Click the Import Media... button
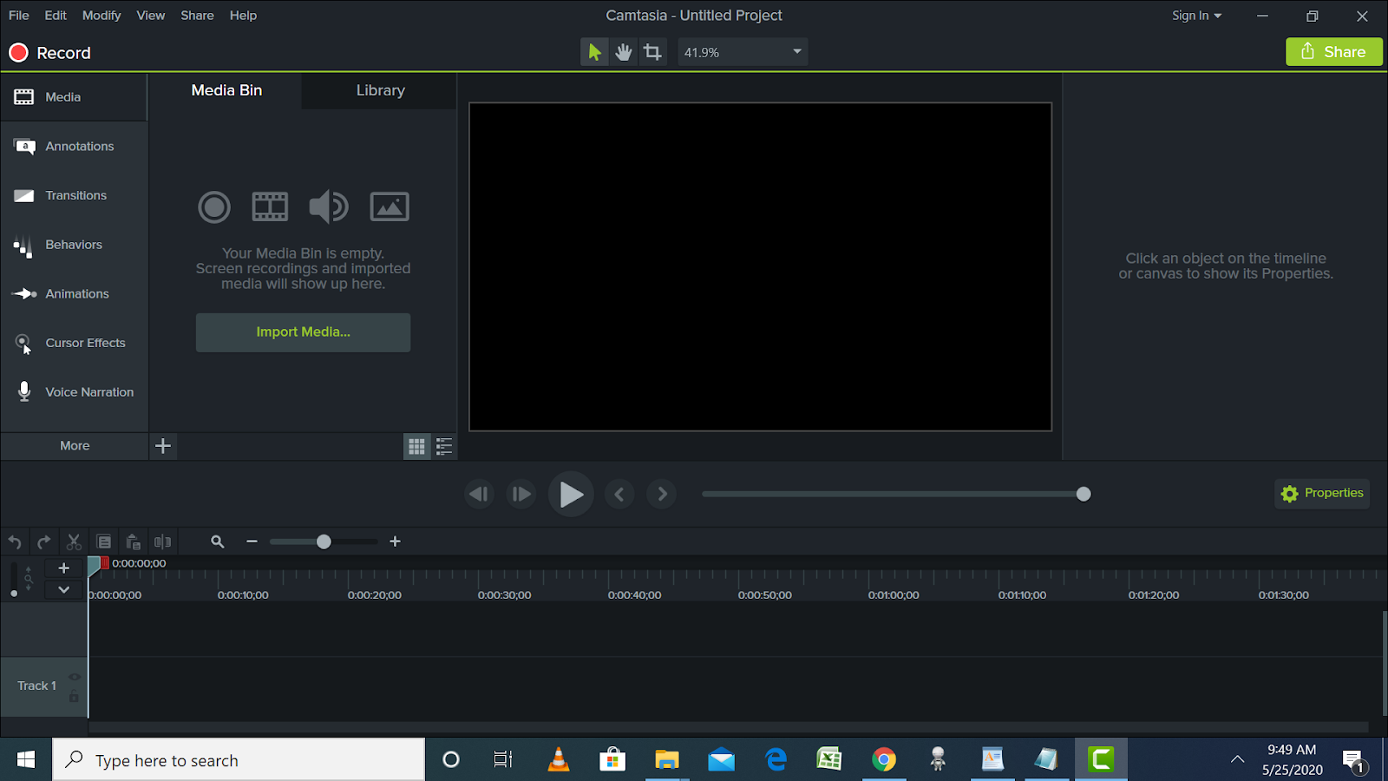The width and height of the screenshot is (1388, 781). tap(303, 332)
